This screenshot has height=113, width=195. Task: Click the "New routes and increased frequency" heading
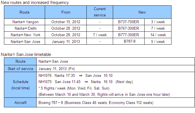coord(35,3)
